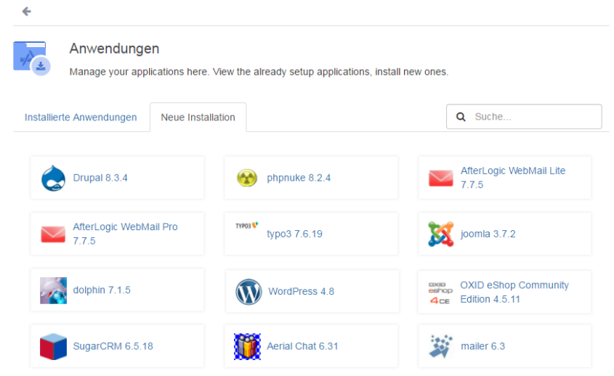Click the phpnuke radiation symbol icon

[x=247, y=178]
